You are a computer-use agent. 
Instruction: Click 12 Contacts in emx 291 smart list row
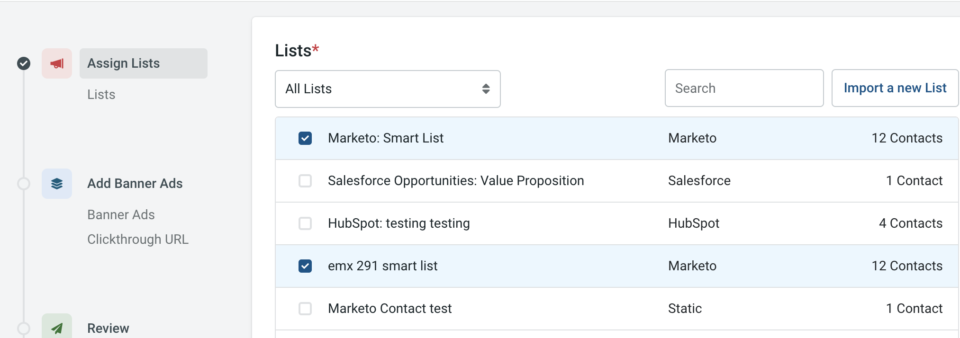click(x=907, y=266)
